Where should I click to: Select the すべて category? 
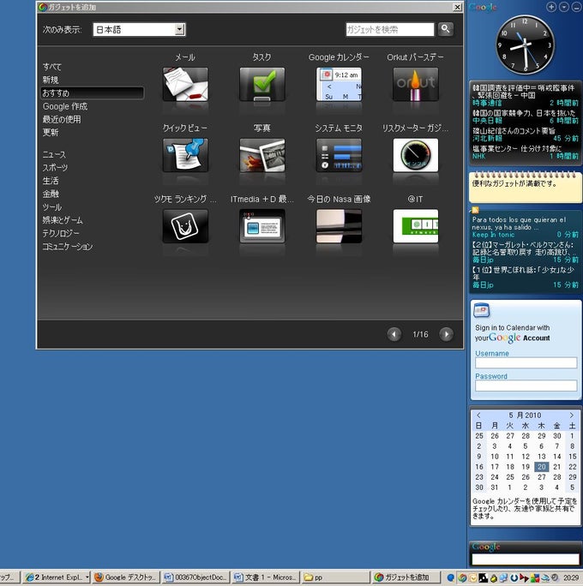(52, 67)
